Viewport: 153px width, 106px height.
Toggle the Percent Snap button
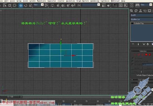pos(68,5)
